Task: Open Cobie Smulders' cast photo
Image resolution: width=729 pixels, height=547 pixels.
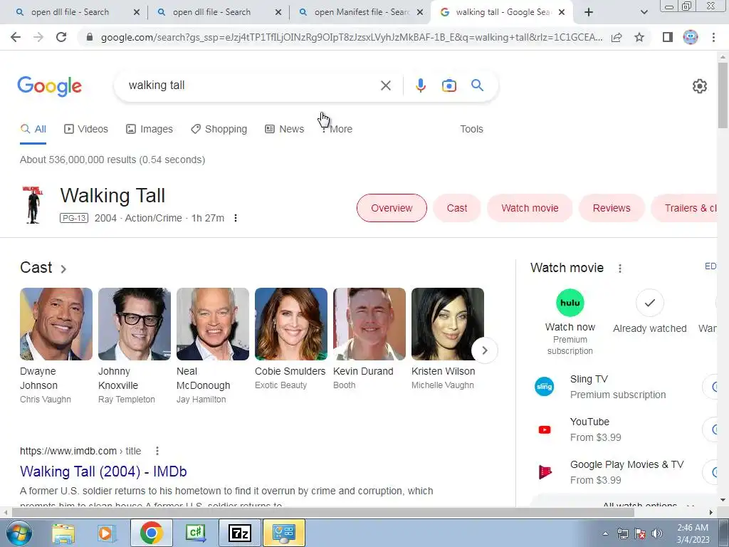Action: [x=291, y=324]
